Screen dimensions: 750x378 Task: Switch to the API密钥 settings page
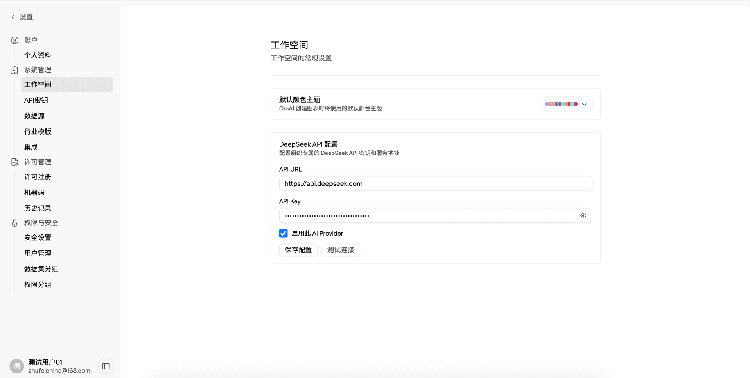point(36,100)
